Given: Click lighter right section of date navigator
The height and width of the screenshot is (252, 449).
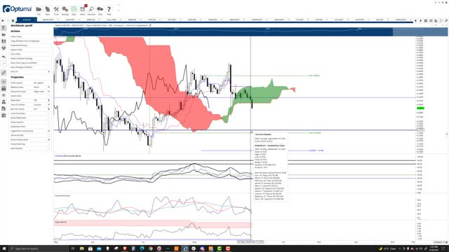Looking at the screenshot, I should 420,31.
